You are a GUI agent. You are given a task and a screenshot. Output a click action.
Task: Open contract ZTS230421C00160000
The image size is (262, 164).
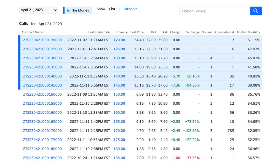[42, 112]
